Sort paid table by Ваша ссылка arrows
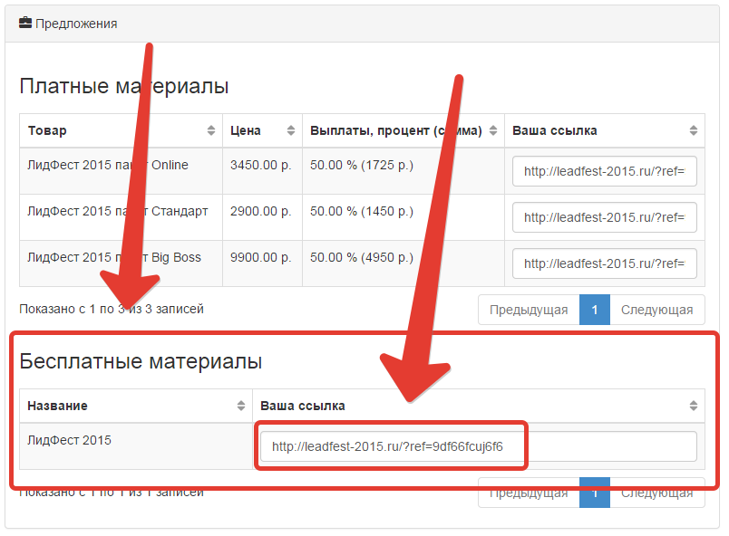Screen dimensions: 729x536 coord(694,130)
